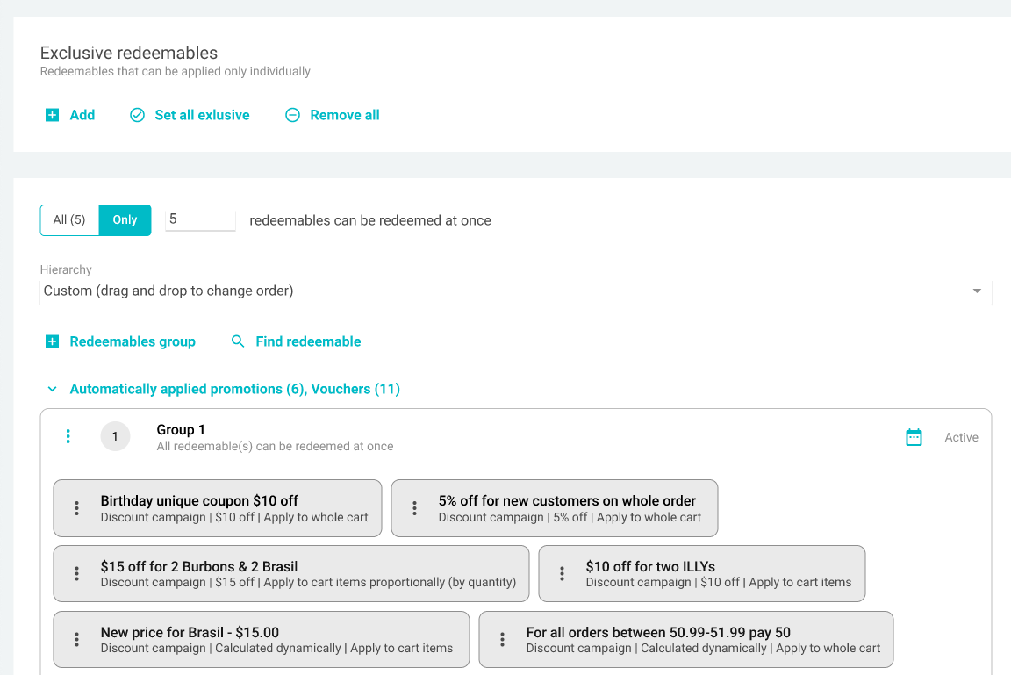Click the Active status on Group 1

(961, 437)
